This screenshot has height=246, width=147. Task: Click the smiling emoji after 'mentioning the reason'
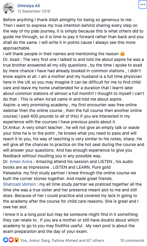pos(122,54)
